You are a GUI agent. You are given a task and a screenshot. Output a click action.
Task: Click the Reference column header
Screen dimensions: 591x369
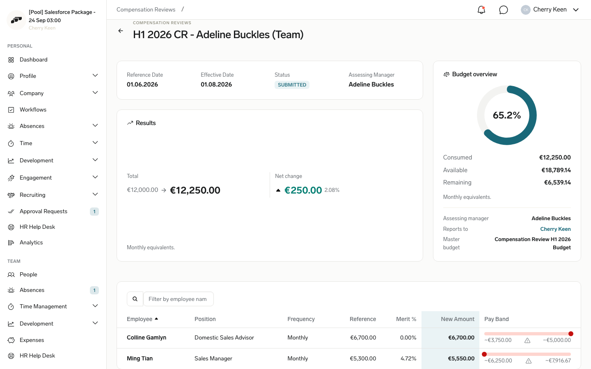point(363,319)
